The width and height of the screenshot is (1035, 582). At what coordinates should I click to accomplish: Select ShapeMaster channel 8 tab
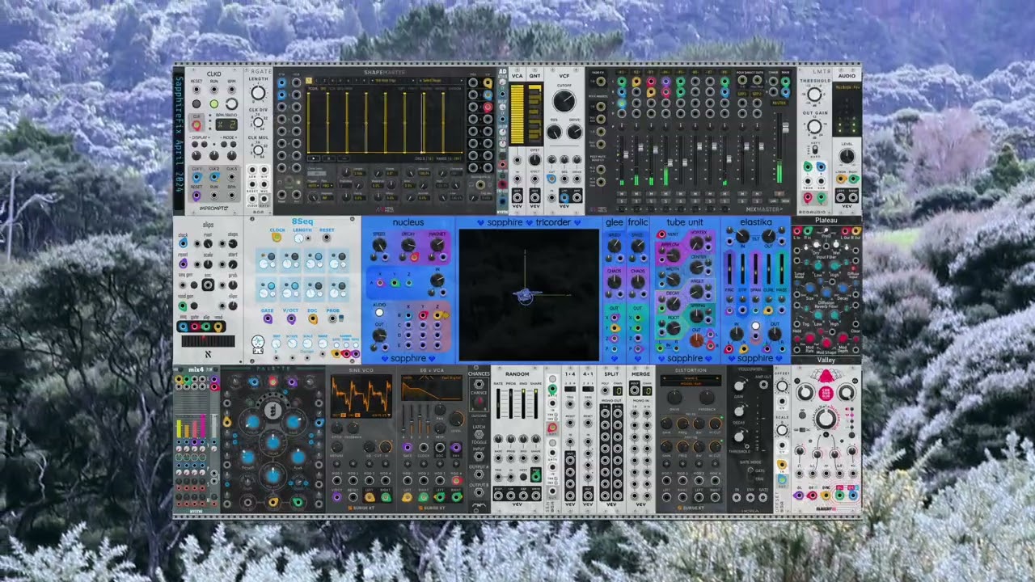click(x=364, y=80)
